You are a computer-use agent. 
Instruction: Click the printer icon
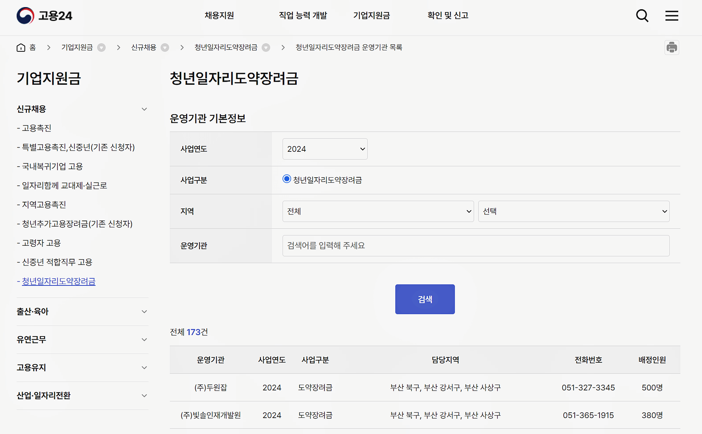coord(672,48)
